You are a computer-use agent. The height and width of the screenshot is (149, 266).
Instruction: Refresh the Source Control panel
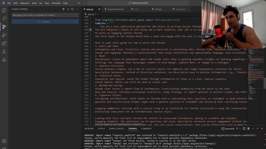point(73,9)
